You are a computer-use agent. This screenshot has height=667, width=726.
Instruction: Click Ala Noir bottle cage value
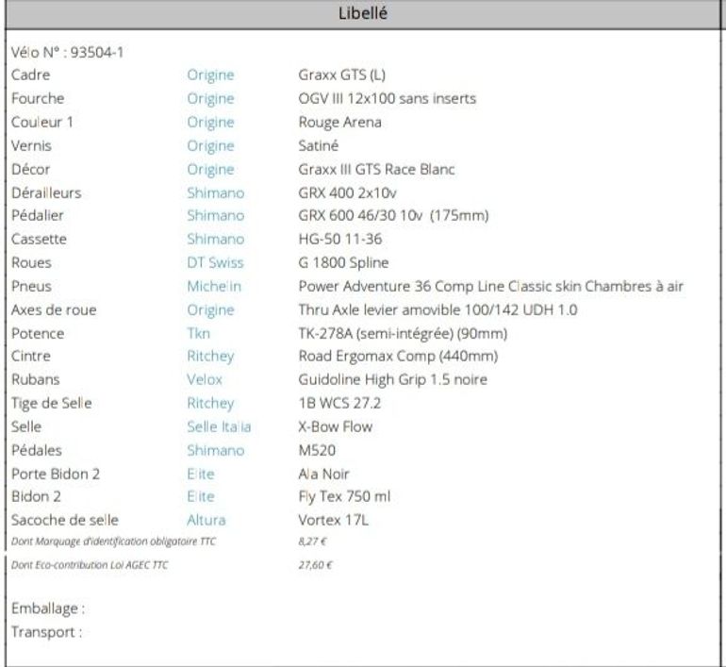pyautogui.click(x=323, y=474)
